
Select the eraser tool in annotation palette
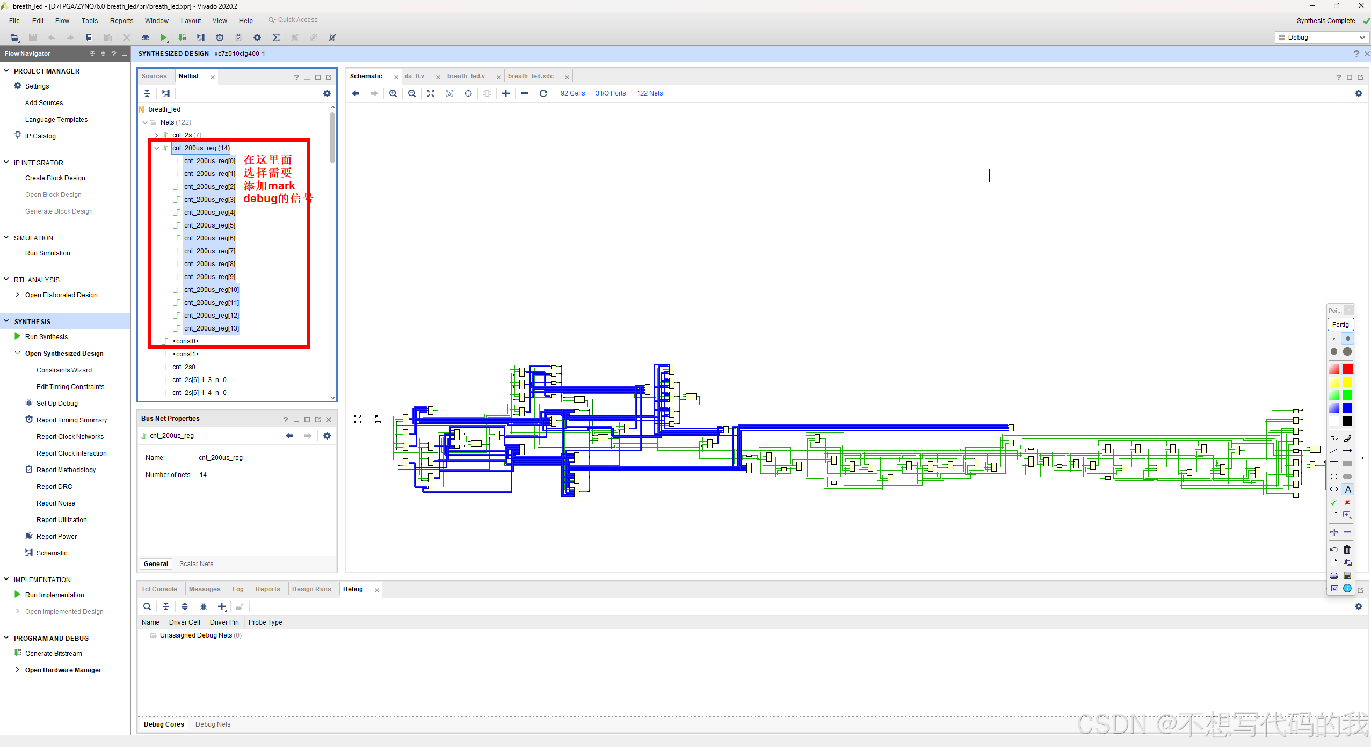coord(1347,438)
